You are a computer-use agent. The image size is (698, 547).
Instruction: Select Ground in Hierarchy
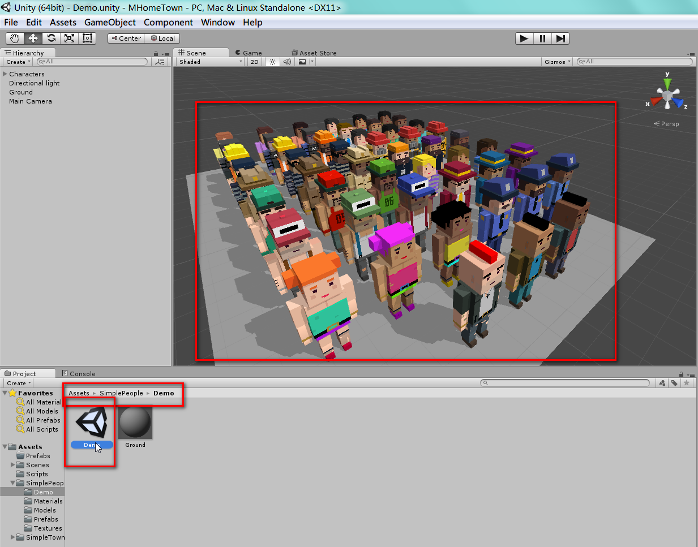click(21, 92)
